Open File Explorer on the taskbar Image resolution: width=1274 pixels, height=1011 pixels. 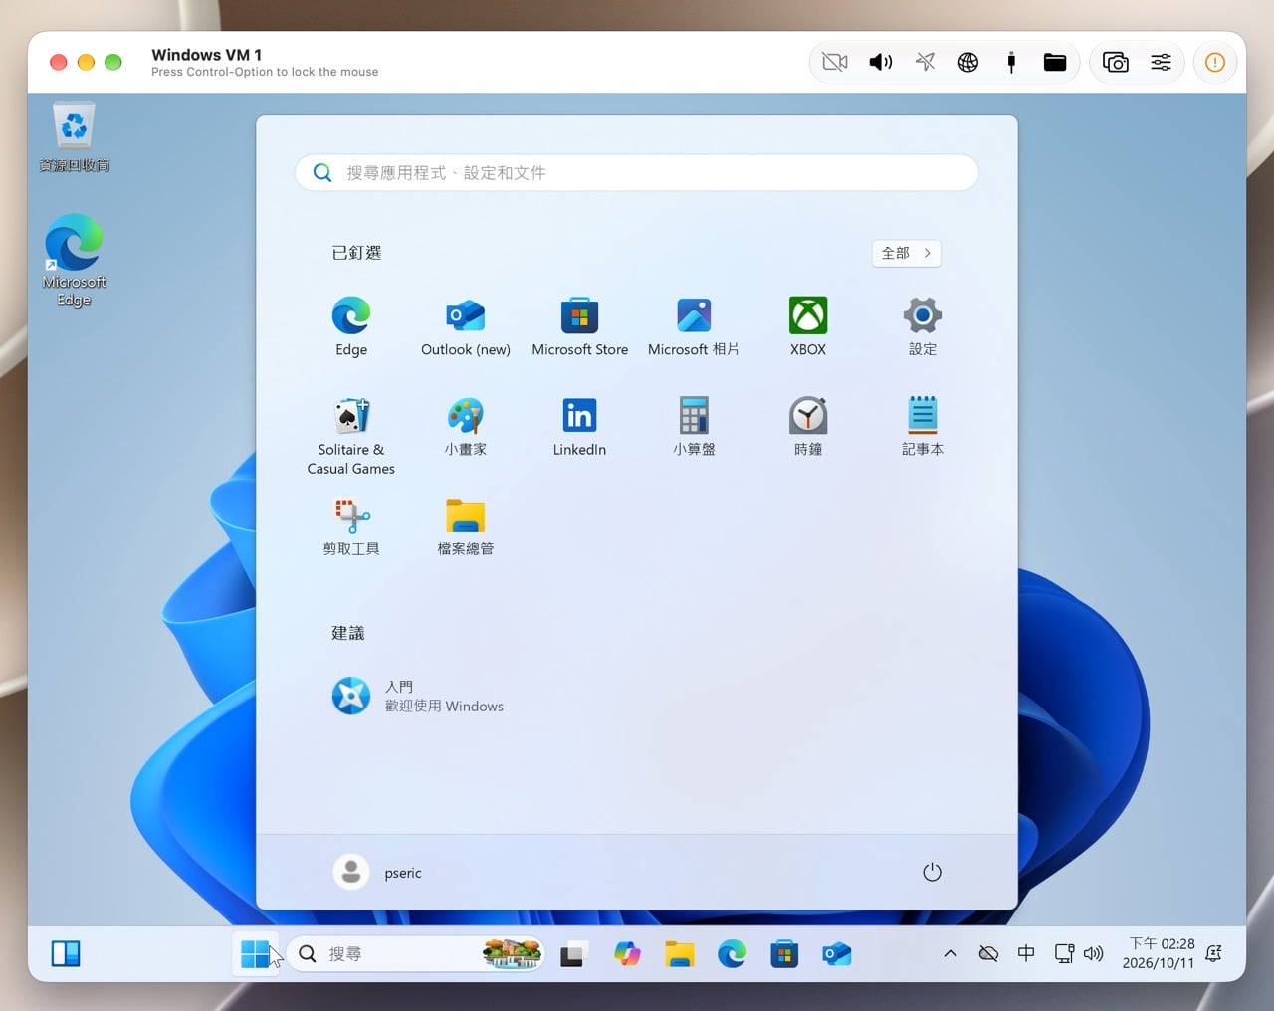coord(680,954)
